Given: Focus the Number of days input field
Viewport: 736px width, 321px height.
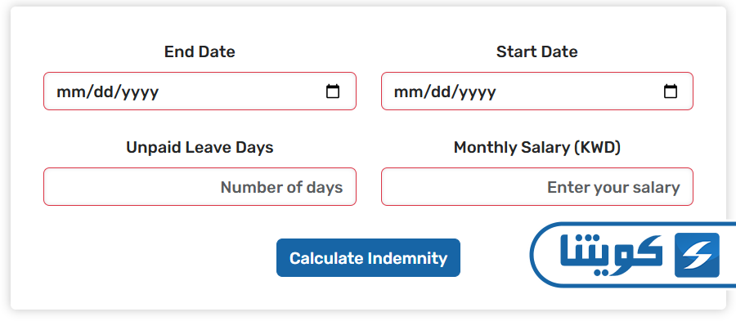Looking at the screenshot, I should coord(200,186).
